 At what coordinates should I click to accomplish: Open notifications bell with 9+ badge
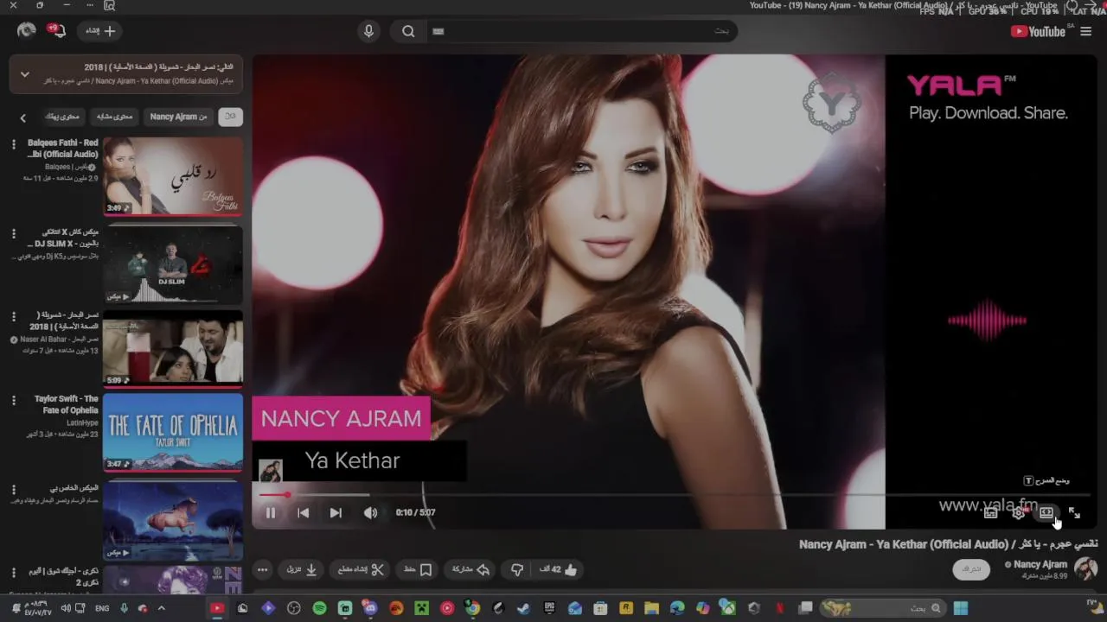[x=56, y=31]
